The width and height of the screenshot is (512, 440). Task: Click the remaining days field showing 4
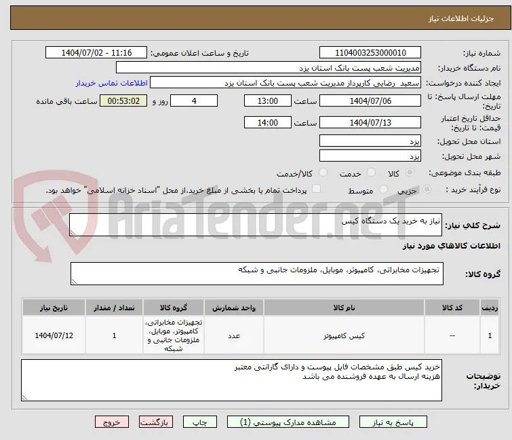tap(194, 100)
